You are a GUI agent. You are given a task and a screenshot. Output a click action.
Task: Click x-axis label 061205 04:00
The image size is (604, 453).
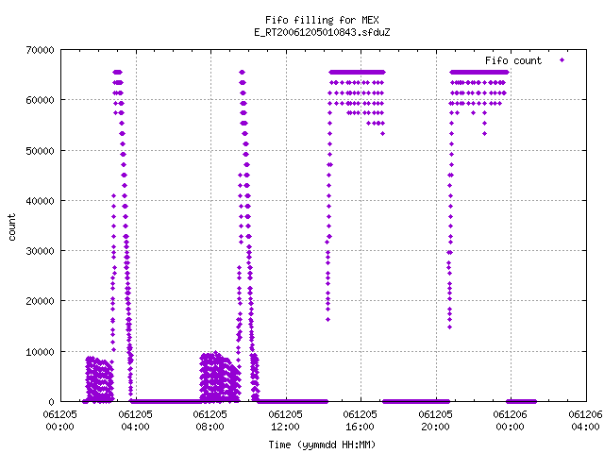[x=135, y=421]
